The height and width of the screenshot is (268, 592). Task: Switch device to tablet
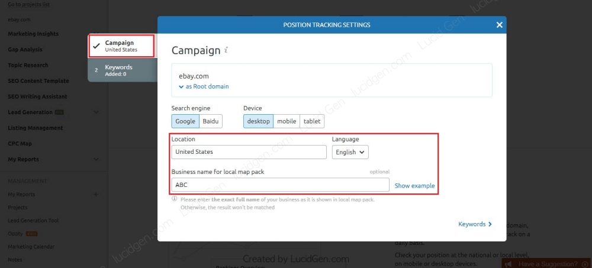tap(311, 121)
